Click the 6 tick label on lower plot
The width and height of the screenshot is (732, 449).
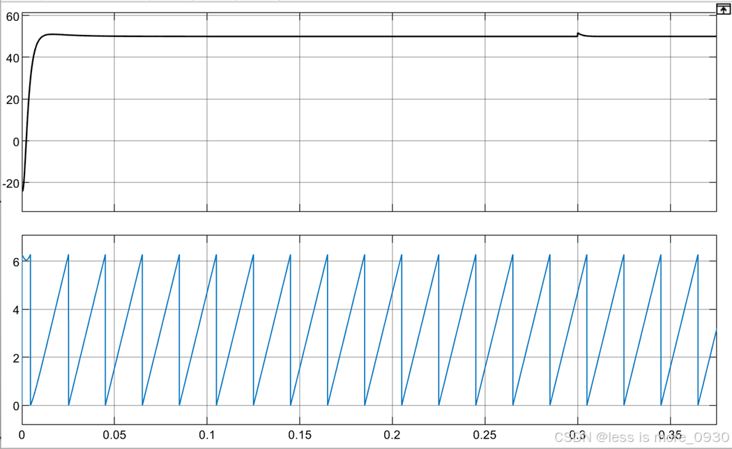pyautogui.click(x=16, y=262)
